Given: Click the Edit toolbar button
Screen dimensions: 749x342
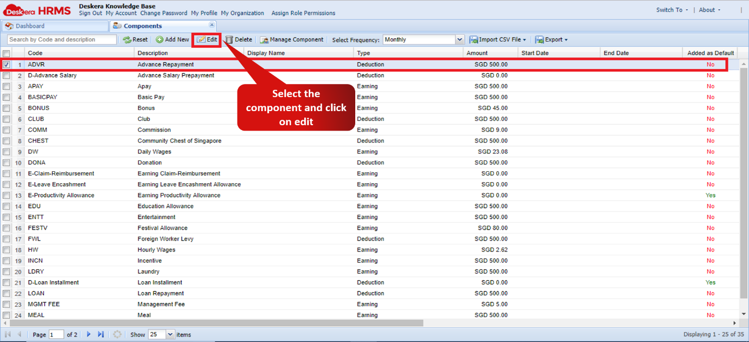Looking at the screenshot, I should (x=207, y=40).
